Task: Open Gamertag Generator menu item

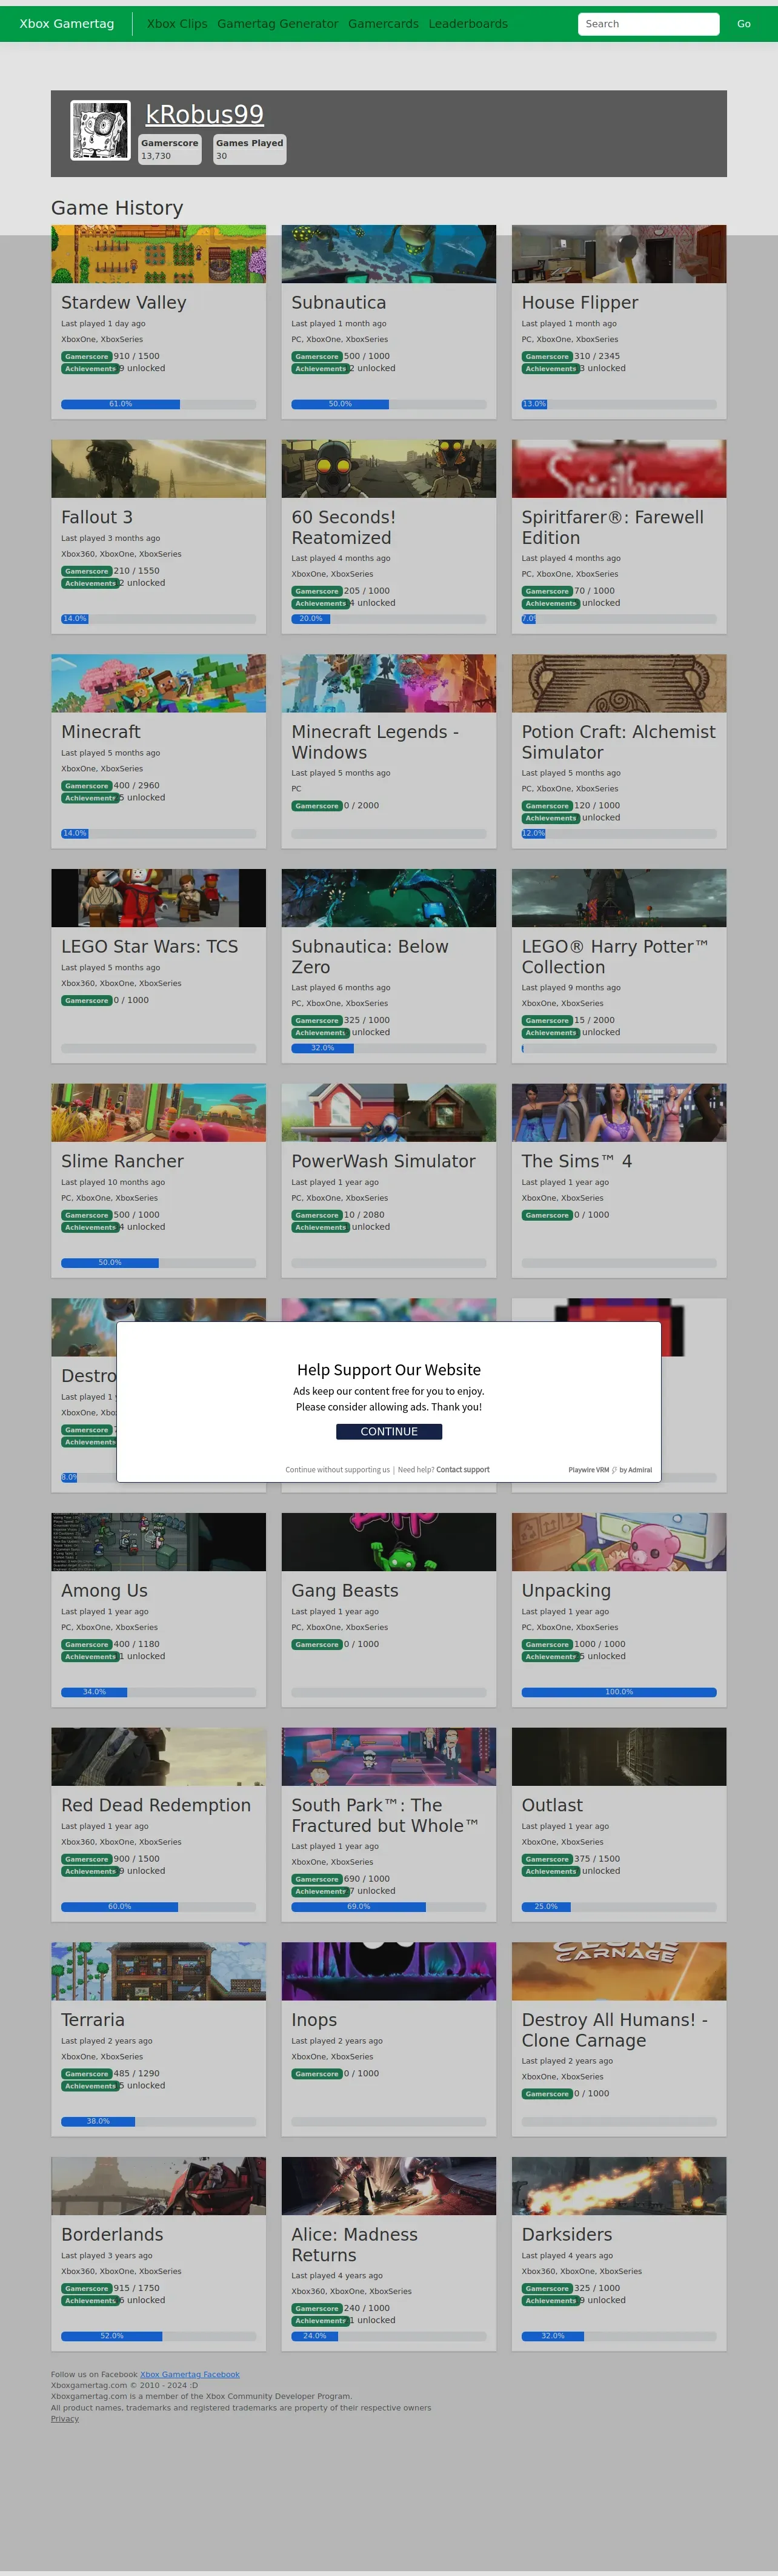Action: point(278,23)
